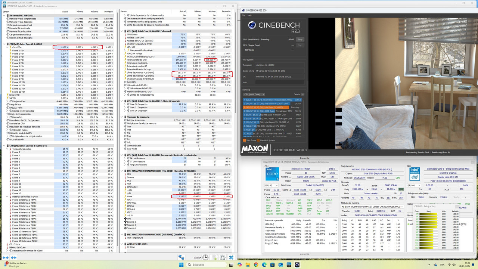Image resolution: width=478 pixels, height=269 pixels.
Task: Click the blue X close-sensors icon in HWiNFO footer
Action: [x=231, y=257]
